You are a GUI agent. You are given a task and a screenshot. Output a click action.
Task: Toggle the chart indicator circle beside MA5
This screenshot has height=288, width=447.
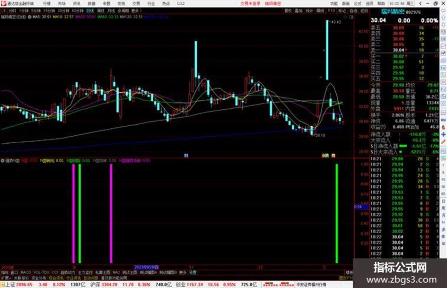[30, 17]
